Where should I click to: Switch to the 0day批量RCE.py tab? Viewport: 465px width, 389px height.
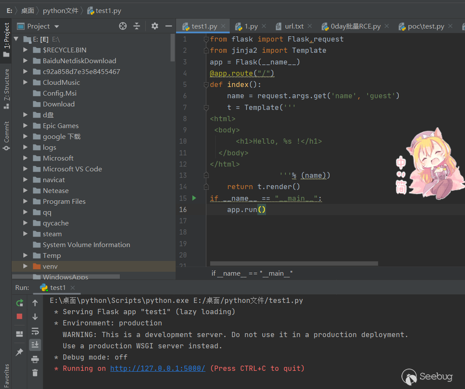pos(355,26)
